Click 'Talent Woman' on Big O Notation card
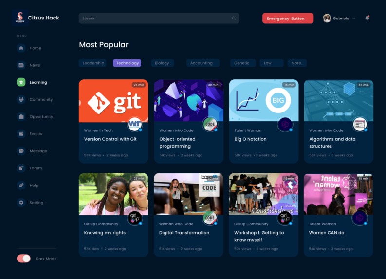 [x=248, y=130]
